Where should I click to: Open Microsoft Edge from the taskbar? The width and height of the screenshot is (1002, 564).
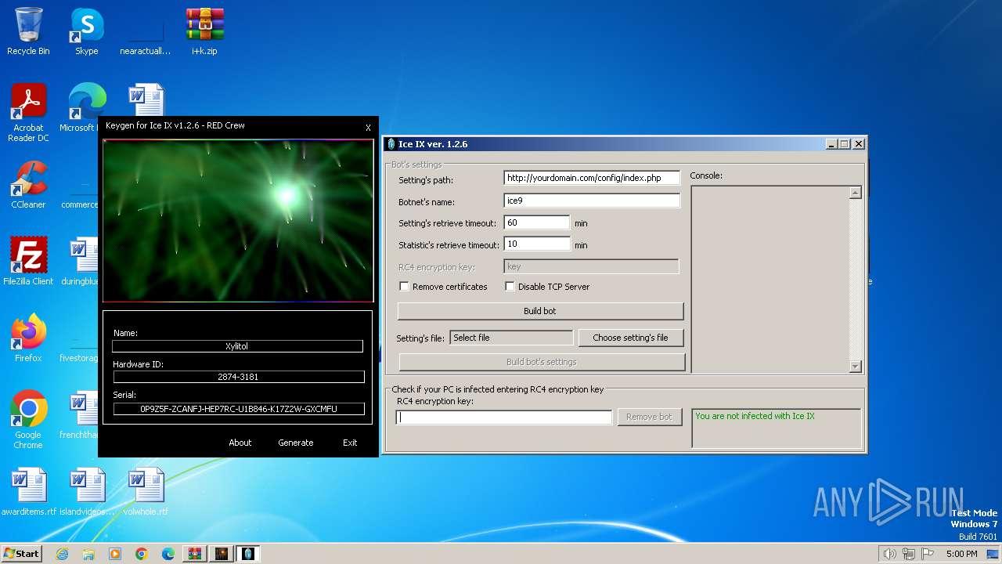coord(168,554)
